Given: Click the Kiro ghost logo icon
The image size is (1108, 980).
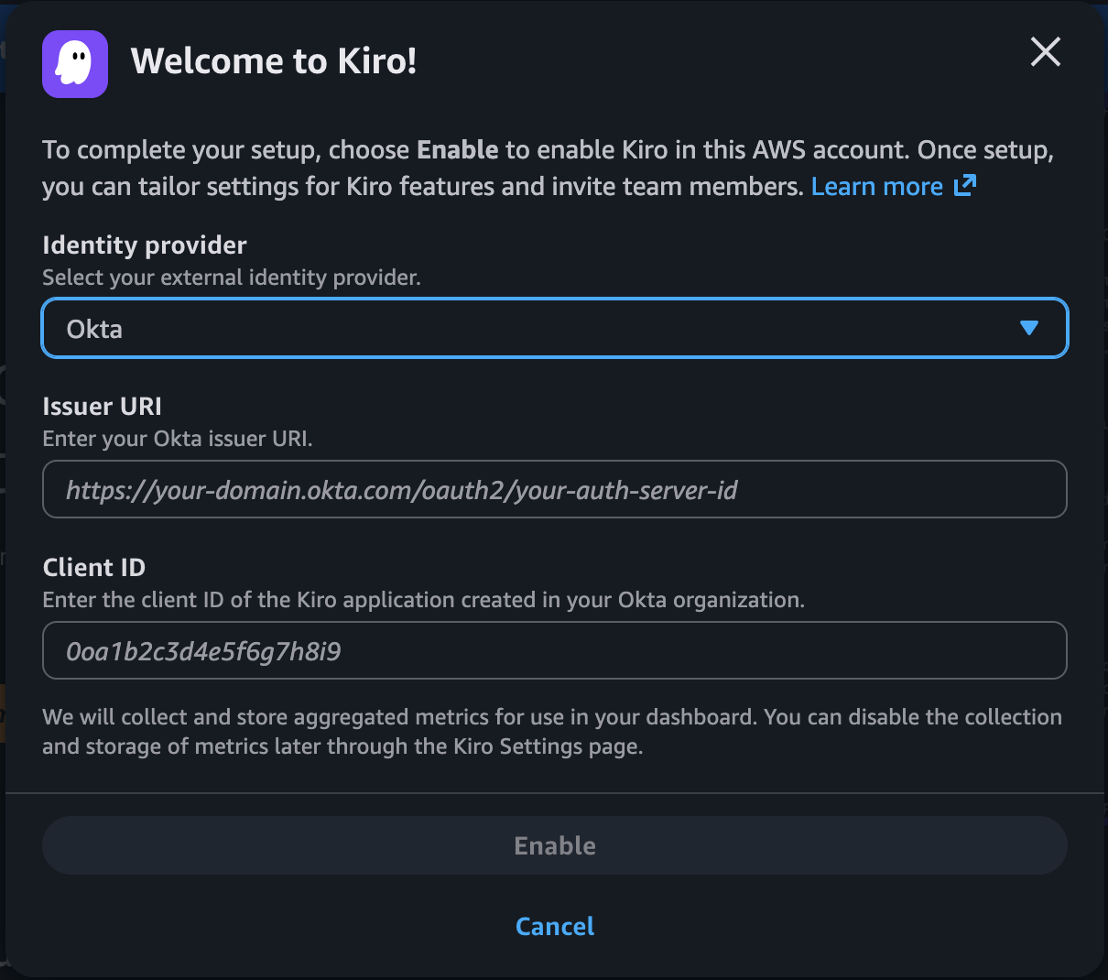Looking at the screenshot, I should pyautogui.click(x=75, y=64).
